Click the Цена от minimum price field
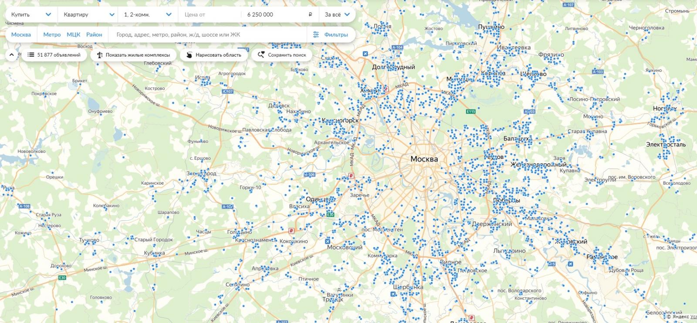 point(210,14)
